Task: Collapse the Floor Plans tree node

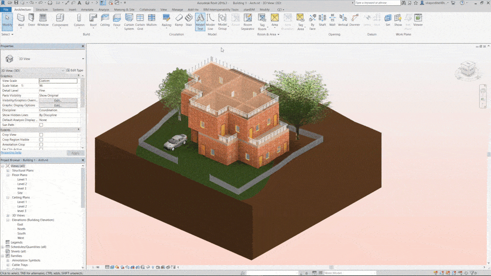Action: (8, 175)
